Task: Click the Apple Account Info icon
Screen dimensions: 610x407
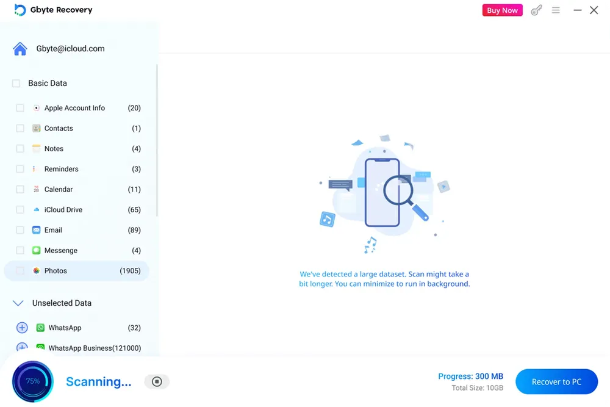Action: (36, 108)
